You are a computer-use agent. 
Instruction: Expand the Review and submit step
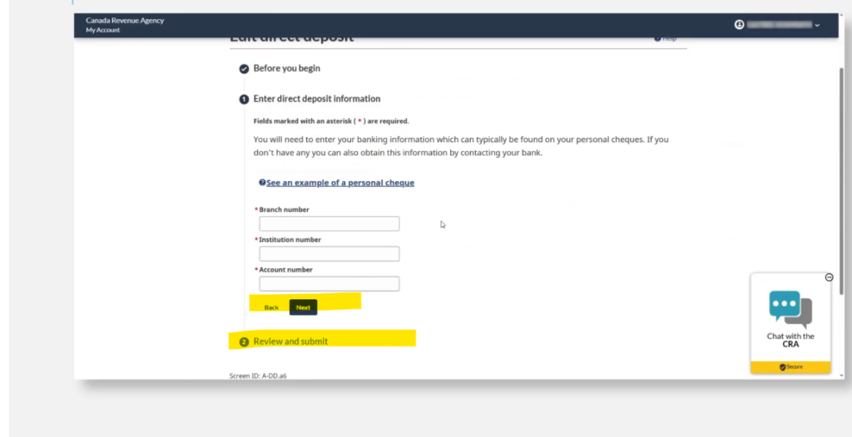(290, 341)
